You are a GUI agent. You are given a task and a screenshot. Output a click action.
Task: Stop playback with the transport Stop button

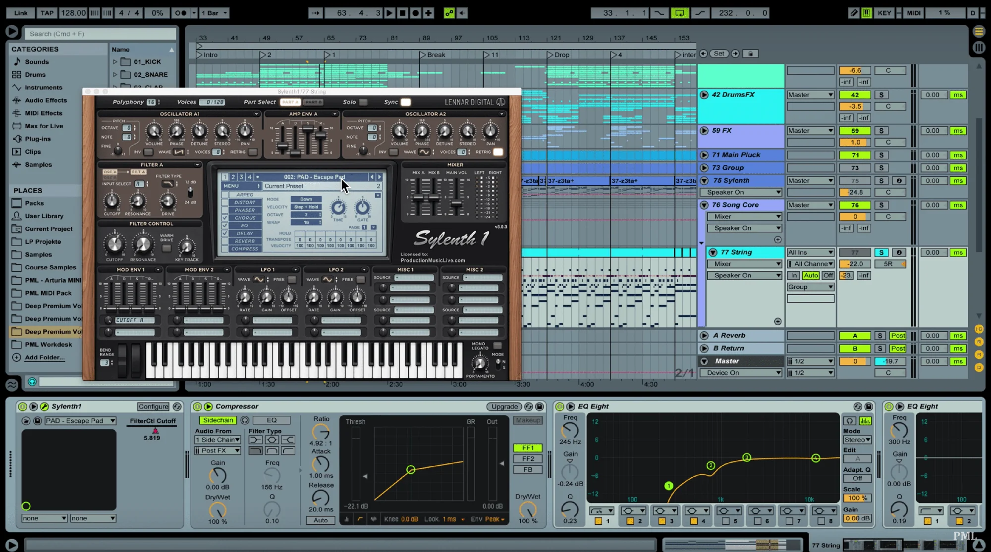tap(403, 13)
